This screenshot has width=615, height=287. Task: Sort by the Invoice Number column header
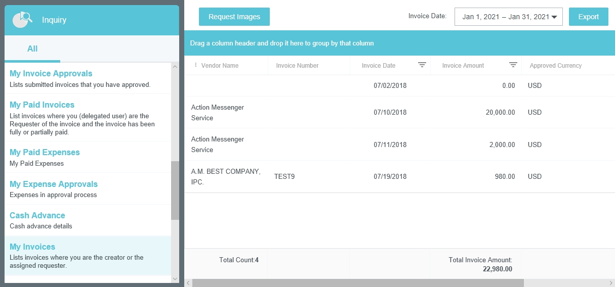tap(297, 66)
